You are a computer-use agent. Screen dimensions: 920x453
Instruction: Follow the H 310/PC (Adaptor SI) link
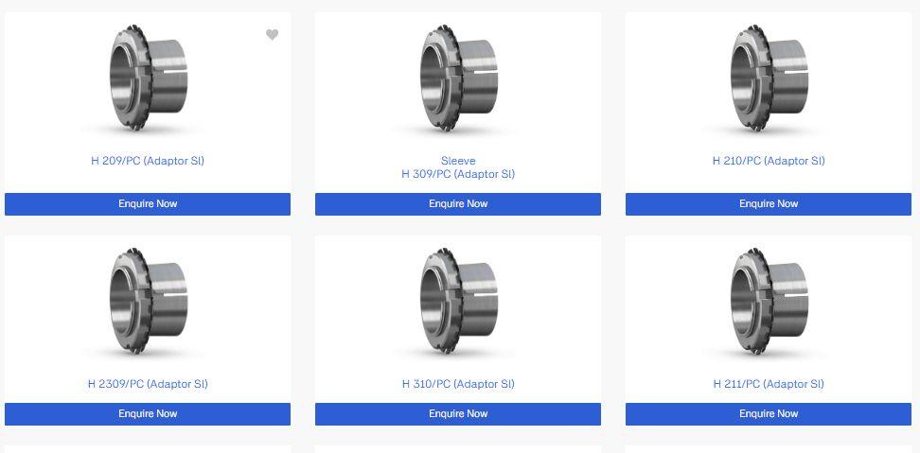point(458,384)
